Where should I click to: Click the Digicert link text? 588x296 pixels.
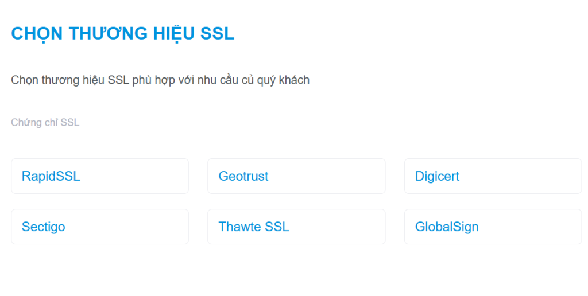coord(437,176)
